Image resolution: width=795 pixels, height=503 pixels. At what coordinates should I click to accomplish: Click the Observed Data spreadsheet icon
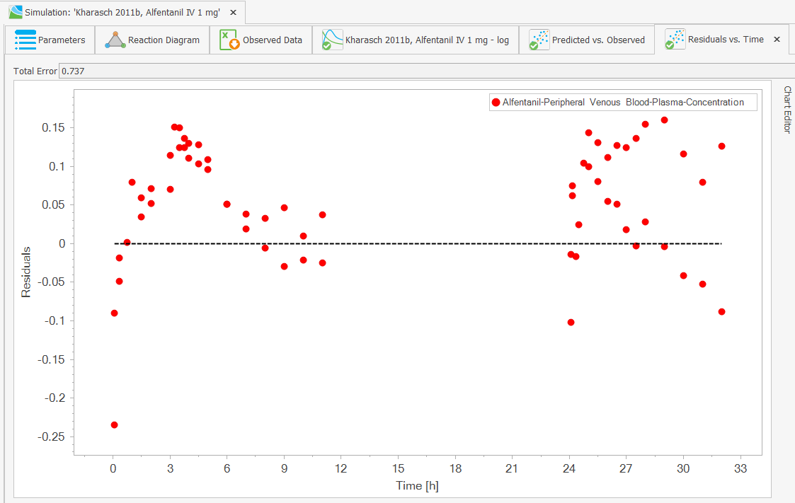pos(229,40)
